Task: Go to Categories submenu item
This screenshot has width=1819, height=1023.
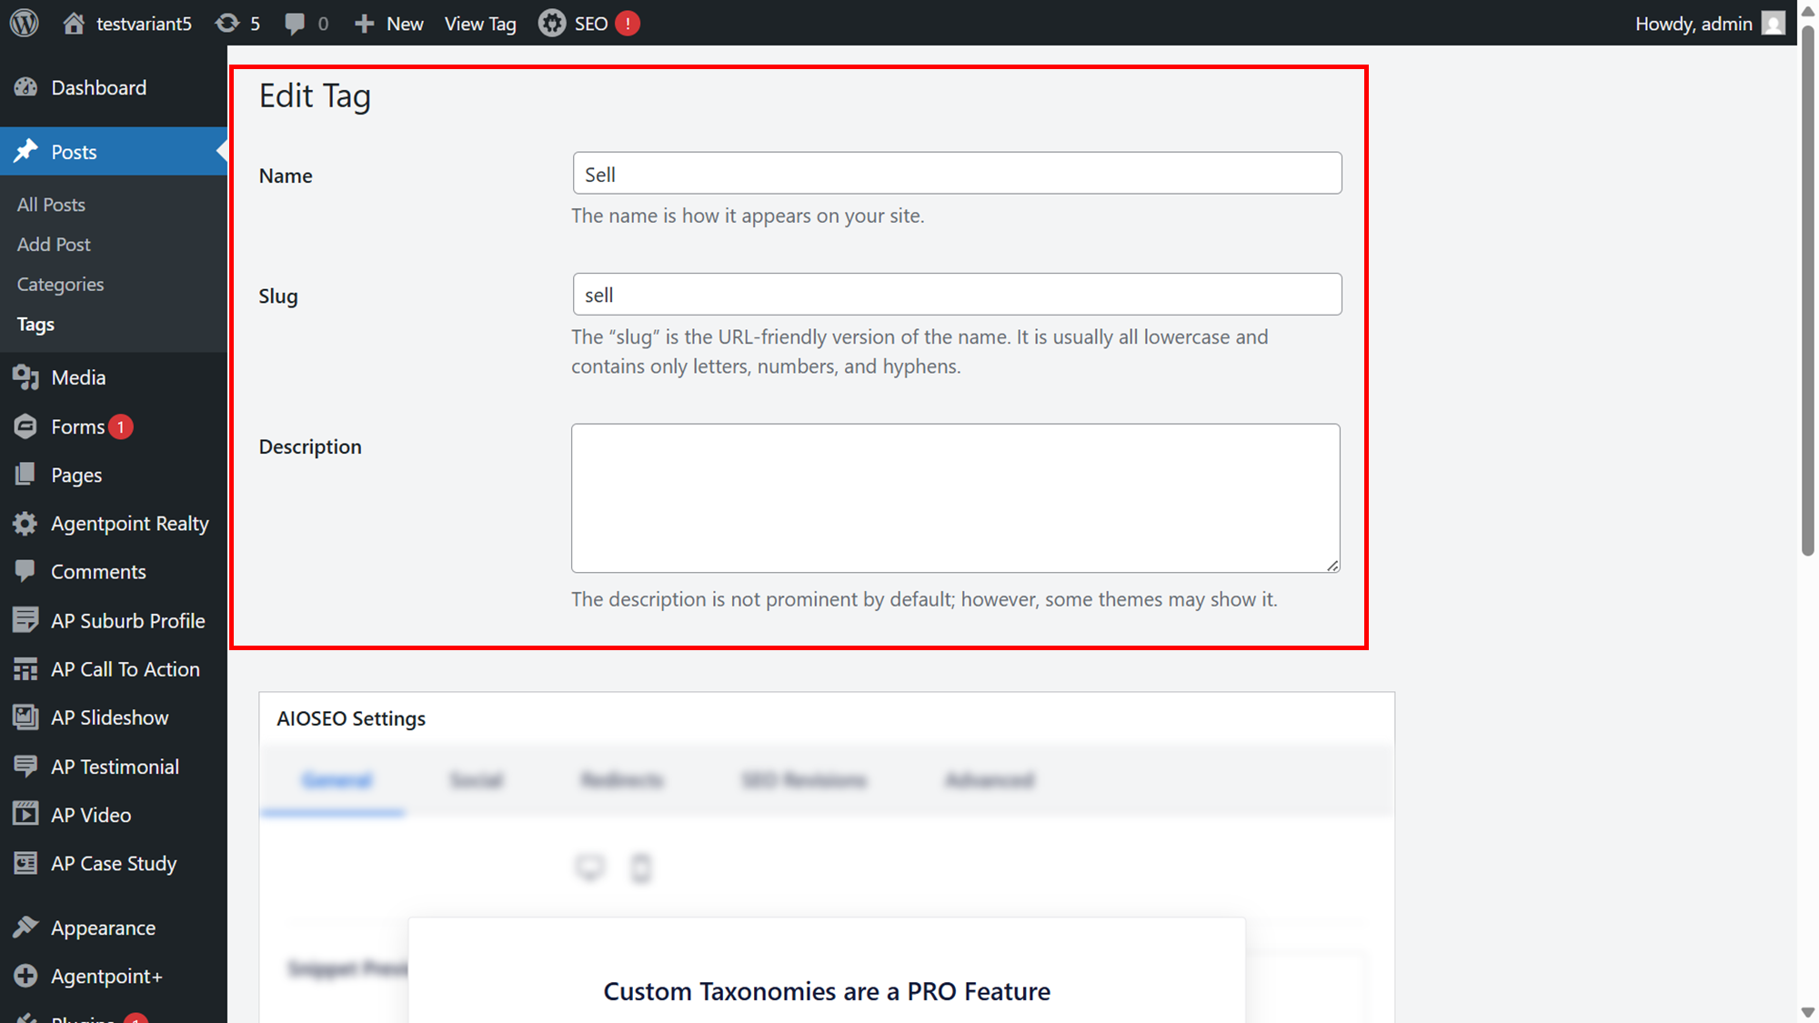Action: click(x=60, y=285)
